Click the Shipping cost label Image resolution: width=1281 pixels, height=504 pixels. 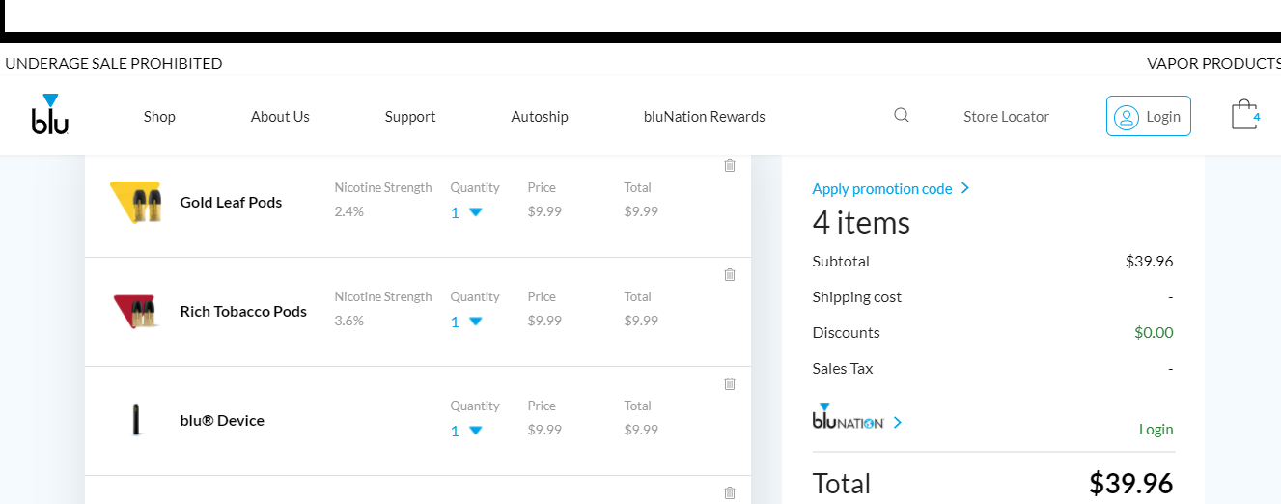[x=857, y=297]
